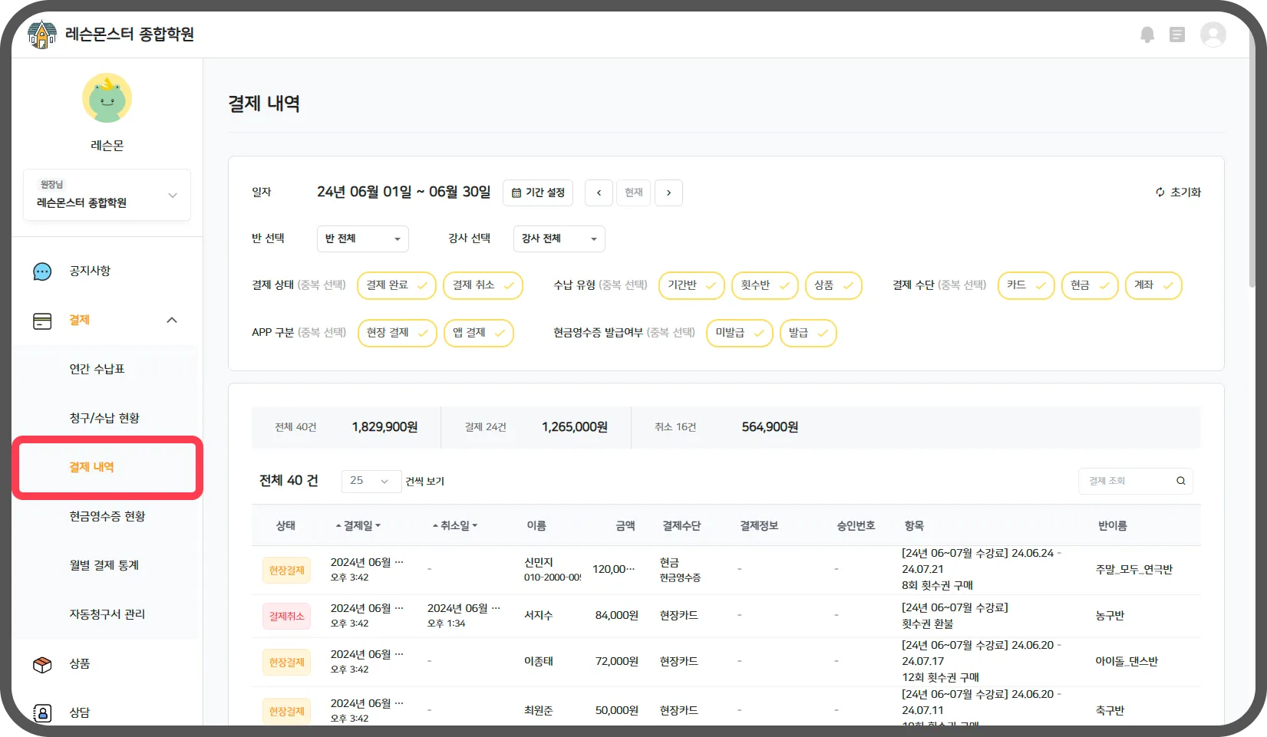Viewport: 1267px width, 737px height.
Task: Select 결제 내역 in the sidebar
Action: click(92, 468)
